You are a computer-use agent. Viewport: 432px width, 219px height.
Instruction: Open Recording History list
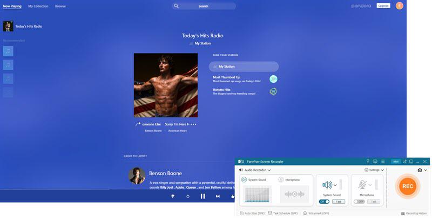[414, 213]
